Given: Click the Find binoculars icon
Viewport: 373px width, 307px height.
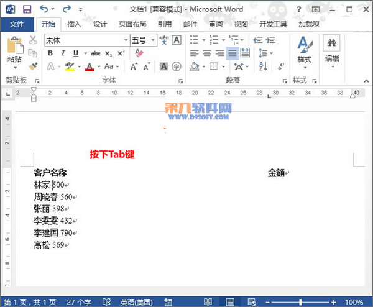Looking at the screenshot, I should [x=332, y=44].
